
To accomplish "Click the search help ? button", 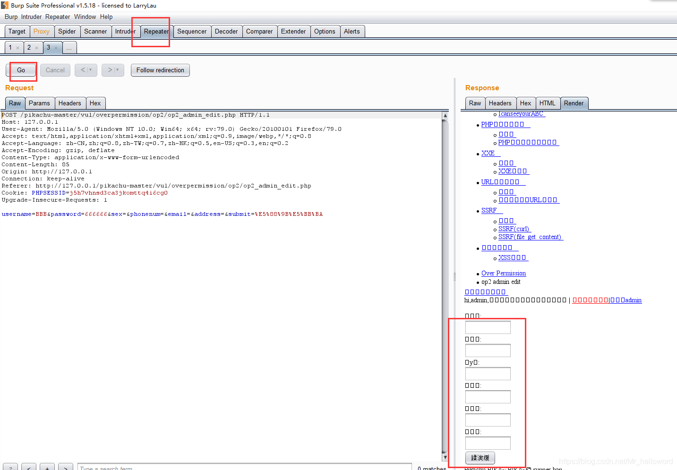I will pos(11,467).
